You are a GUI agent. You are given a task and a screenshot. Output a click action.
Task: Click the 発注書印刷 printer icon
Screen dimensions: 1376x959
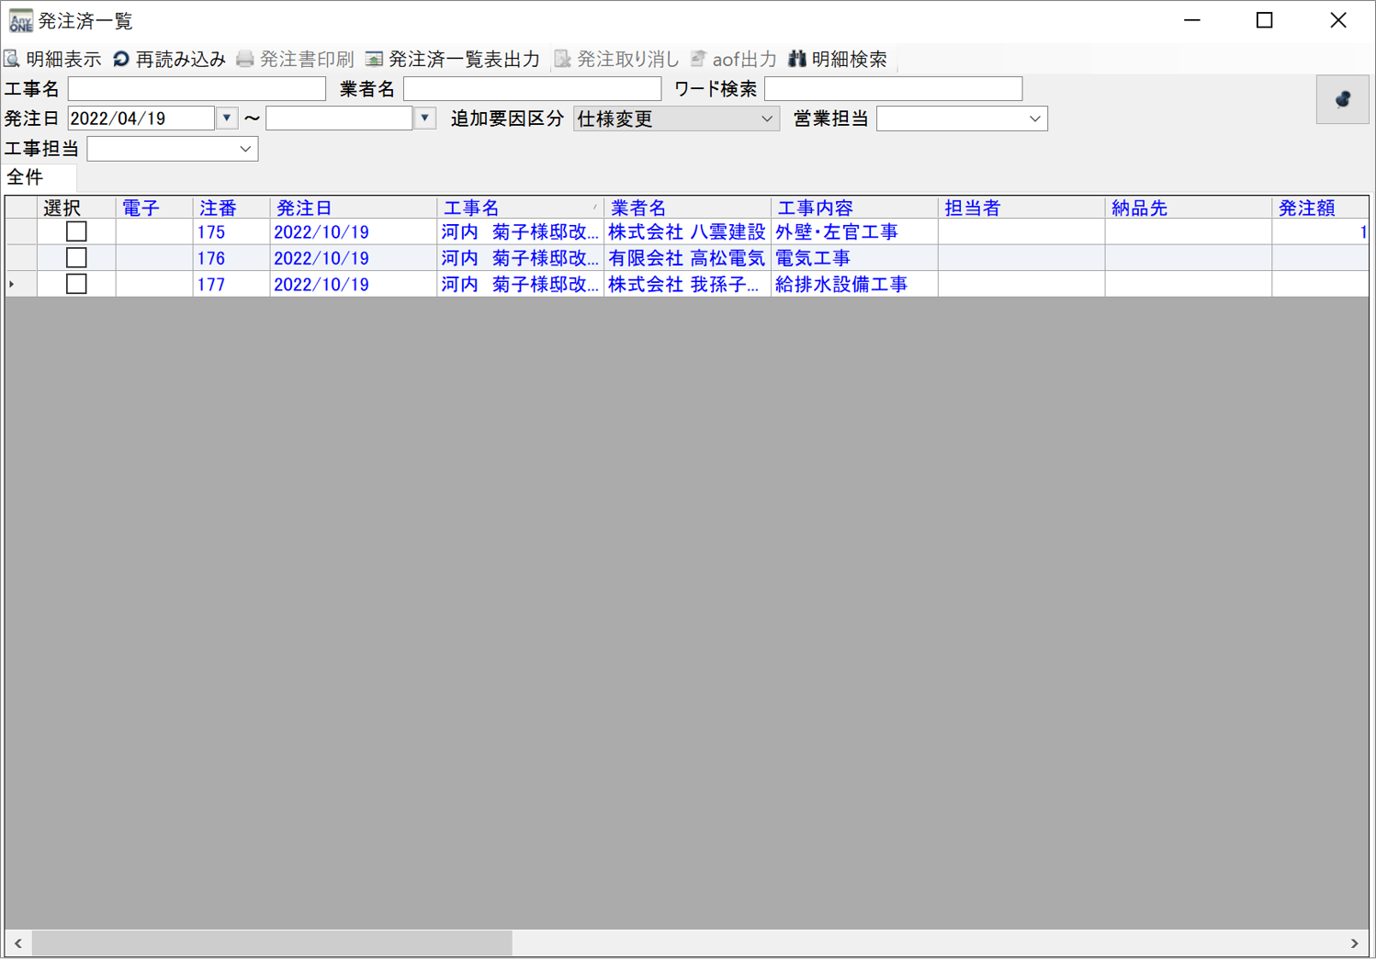245,60
